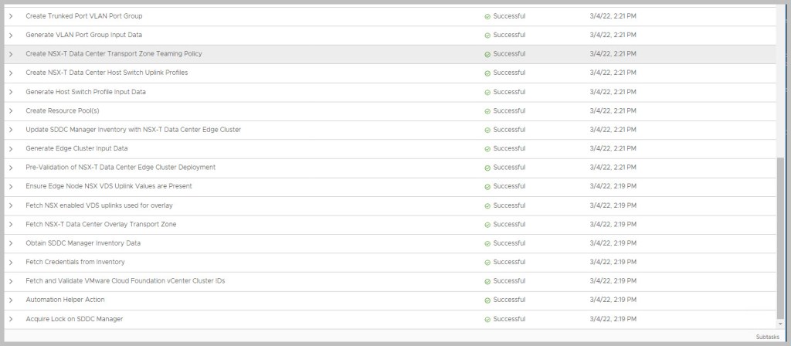Click success icon for Generate Host Switch Profile Input Data
The image size is (791, 346).
[x=487, y=92]
